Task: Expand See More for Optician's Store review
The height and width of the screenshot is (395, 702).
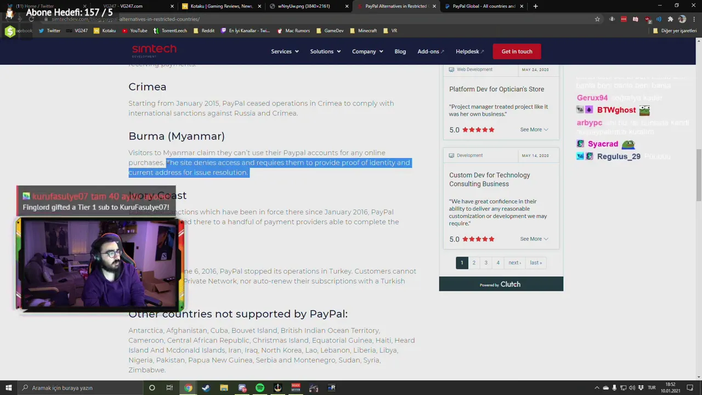Action: [534, 129]
